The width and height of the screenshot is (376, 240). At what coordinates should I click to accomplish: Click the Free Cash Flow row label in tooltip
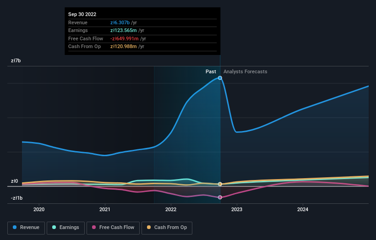click(86, 38)
